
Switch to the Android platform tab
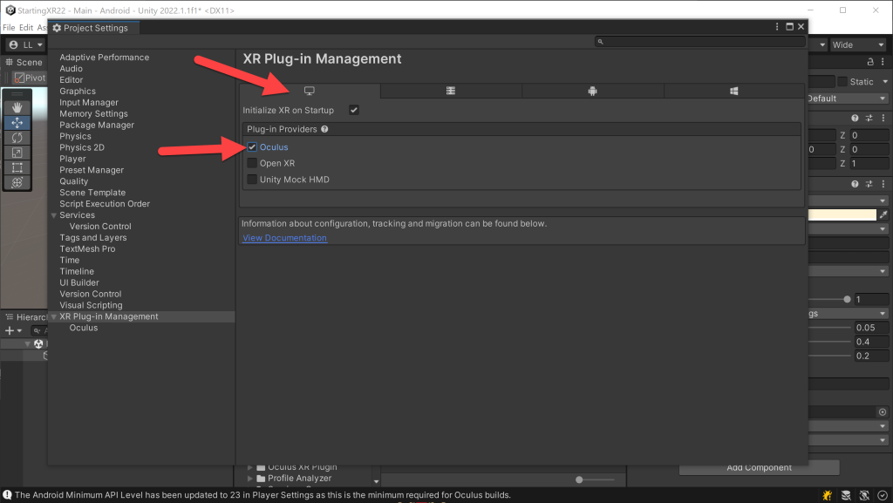tap(592, 91)
